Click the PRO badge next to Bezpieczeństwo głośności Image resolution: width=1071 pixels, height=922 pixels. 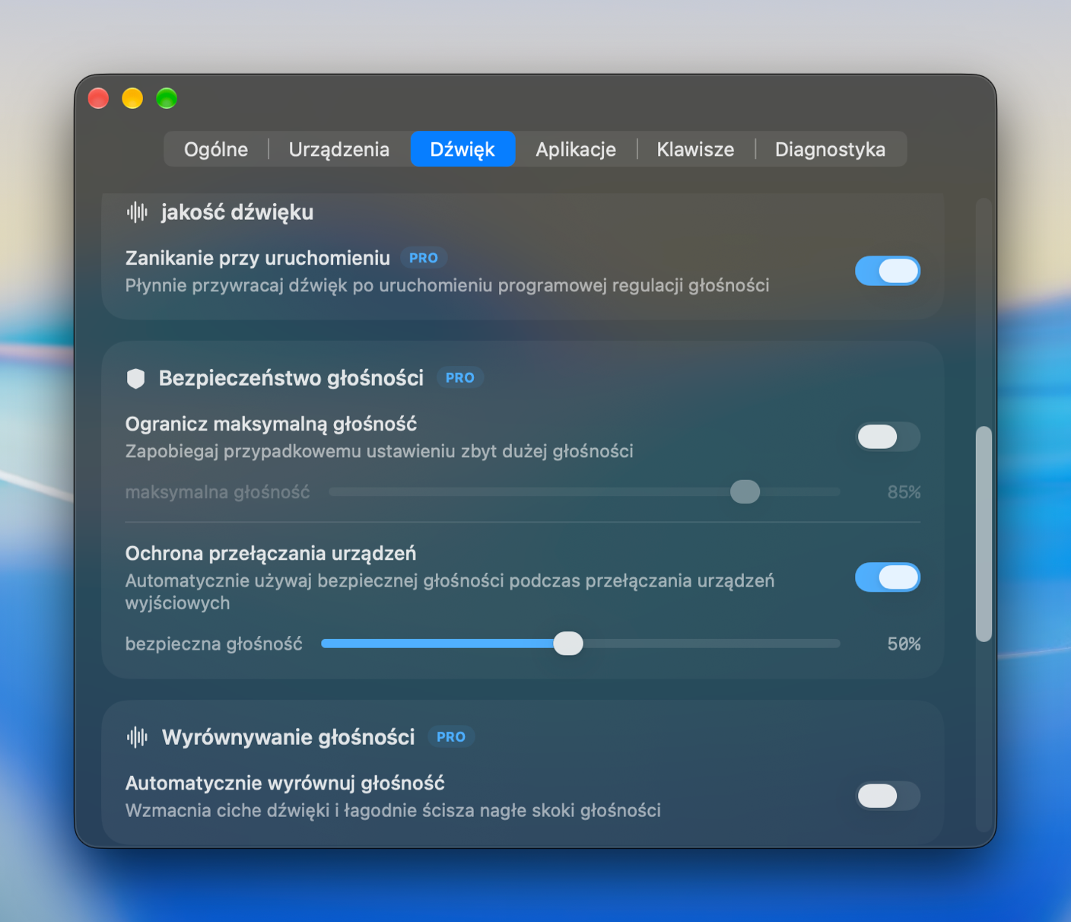[x=460, y=377]
